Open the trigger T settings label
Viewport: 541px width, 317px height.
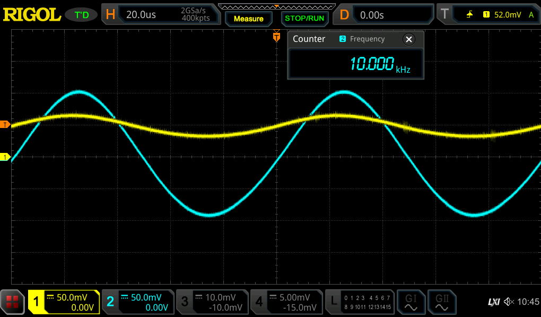coord(445,14)
